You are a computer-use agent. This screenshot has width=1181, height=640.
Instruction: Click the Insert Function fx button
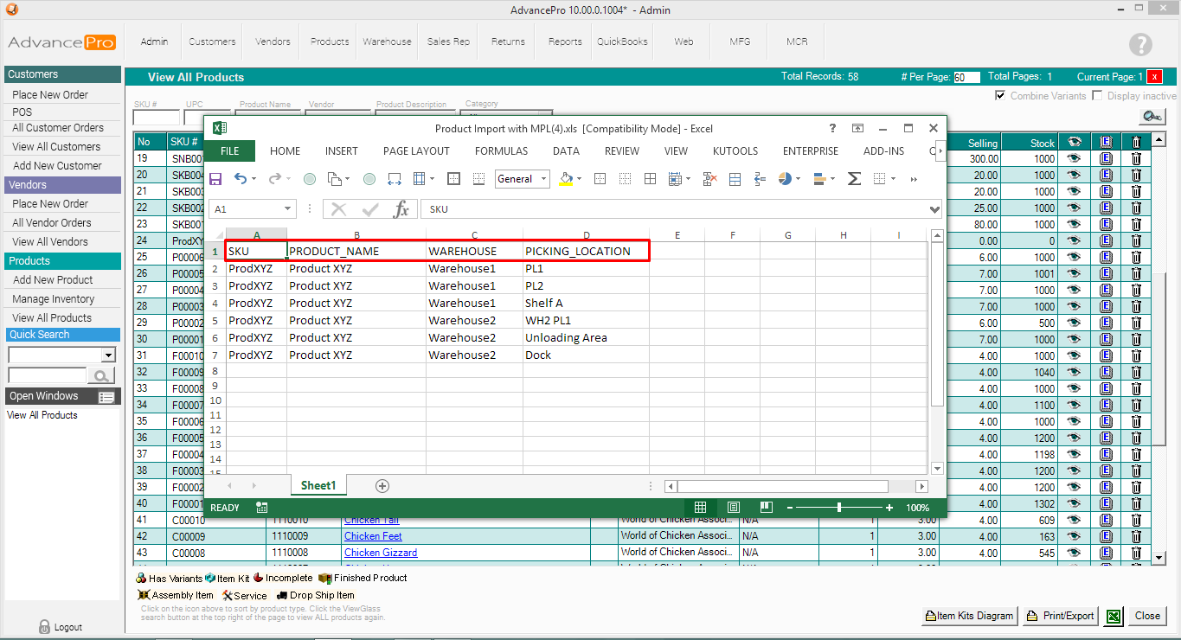401,209
